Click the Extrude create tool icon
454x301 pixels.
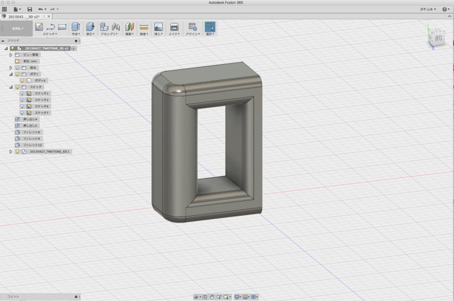[x=75, y=27]
